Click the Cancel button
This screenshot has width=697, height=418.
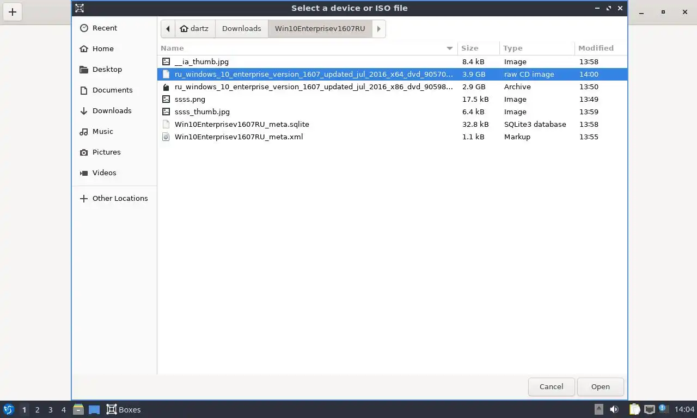tap(551, 386)
